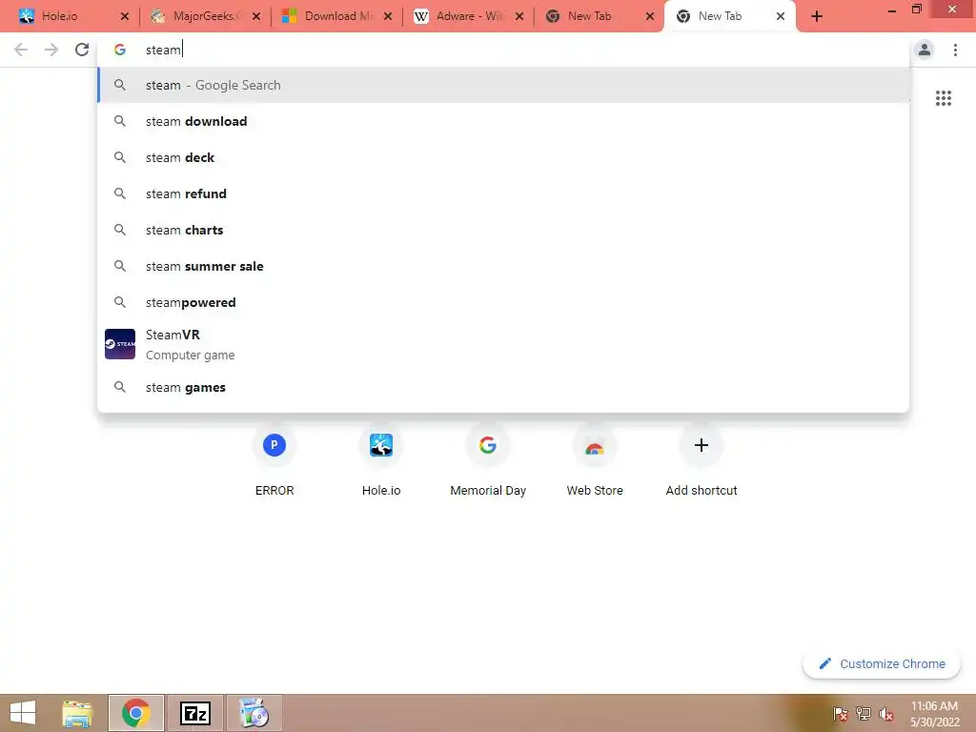Select SteamVR Computer game suggestion
This screenshot has height=732, width=976.
(503, 344)
